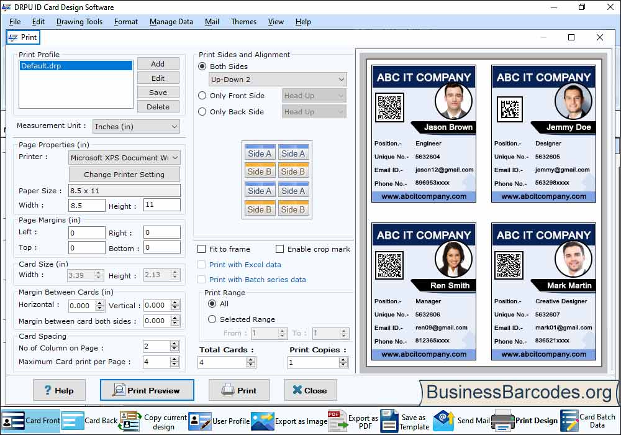Adjust margin between card both sides stepper

(x=175, y=321)
